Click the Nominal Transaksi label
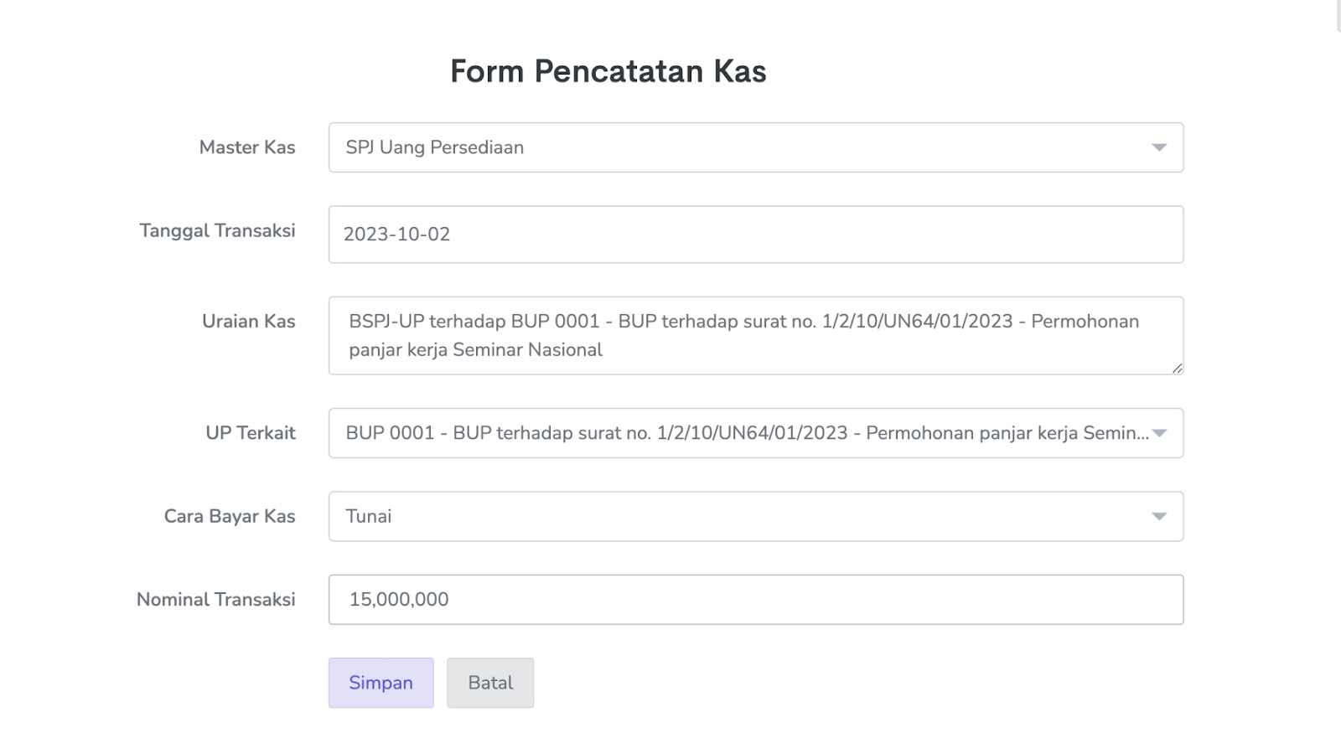 [x=216, y=600]
